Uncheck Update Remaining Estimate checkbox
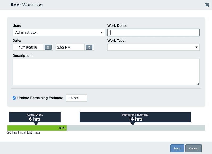This screenshot has width=212, height=154. click(x=14, y=98)
